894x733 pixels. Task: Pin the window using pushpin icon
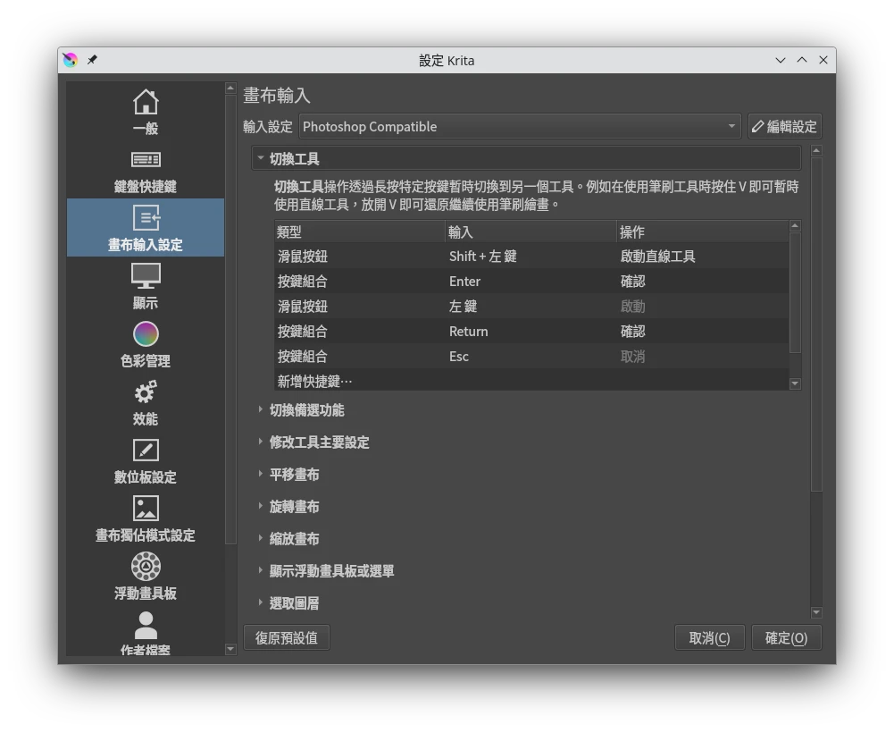click(92, 60)
